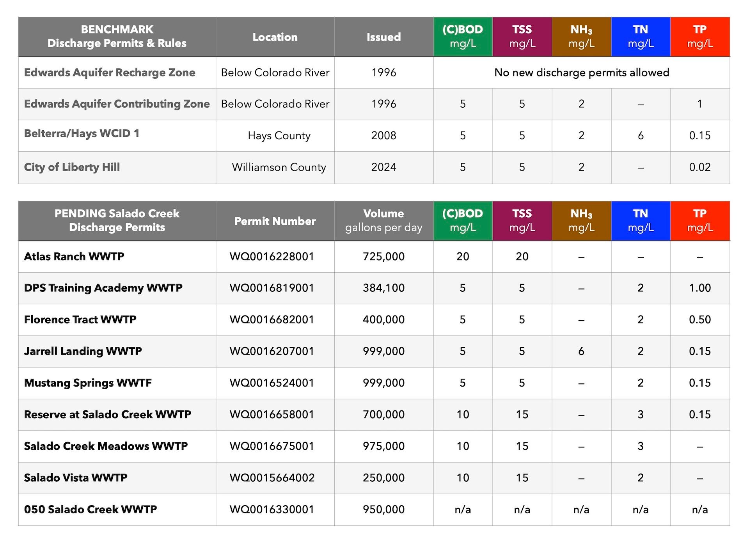Click City of Liberty Hill TP value 0.02

tap(700, 167)
